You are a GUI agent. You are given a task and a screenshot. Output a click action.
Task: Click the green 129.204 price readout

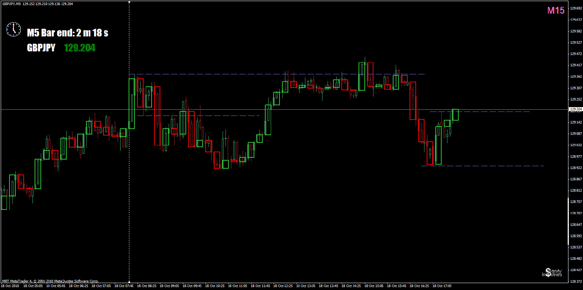[79, 48]
